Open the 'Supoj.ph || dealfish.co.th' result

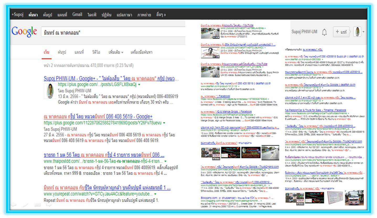tap(325, 56)
